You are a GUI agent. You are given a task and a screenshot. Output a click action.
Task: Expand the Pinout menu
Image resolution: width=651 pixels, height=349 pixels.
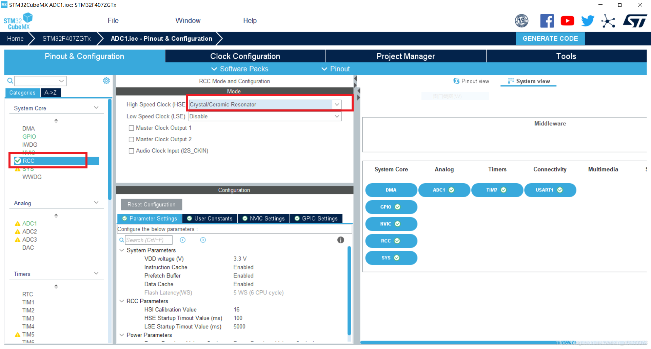pyautogui.click(x=336, y=69)
